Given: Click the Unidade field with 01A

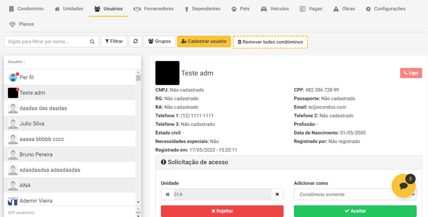Looking at the screenshot, I should pyautogui.click(x=222, y=194).
